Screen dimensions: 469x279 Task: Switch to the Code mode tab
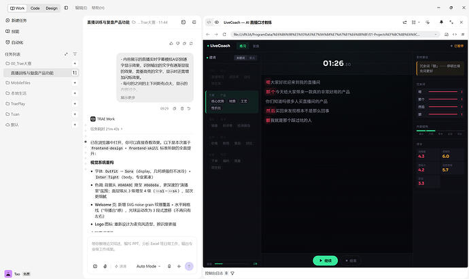tap(35, 8)
